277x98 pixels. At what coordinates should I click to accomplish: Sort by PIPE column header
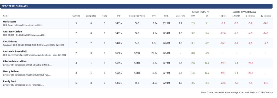click(x=166, y=16)
